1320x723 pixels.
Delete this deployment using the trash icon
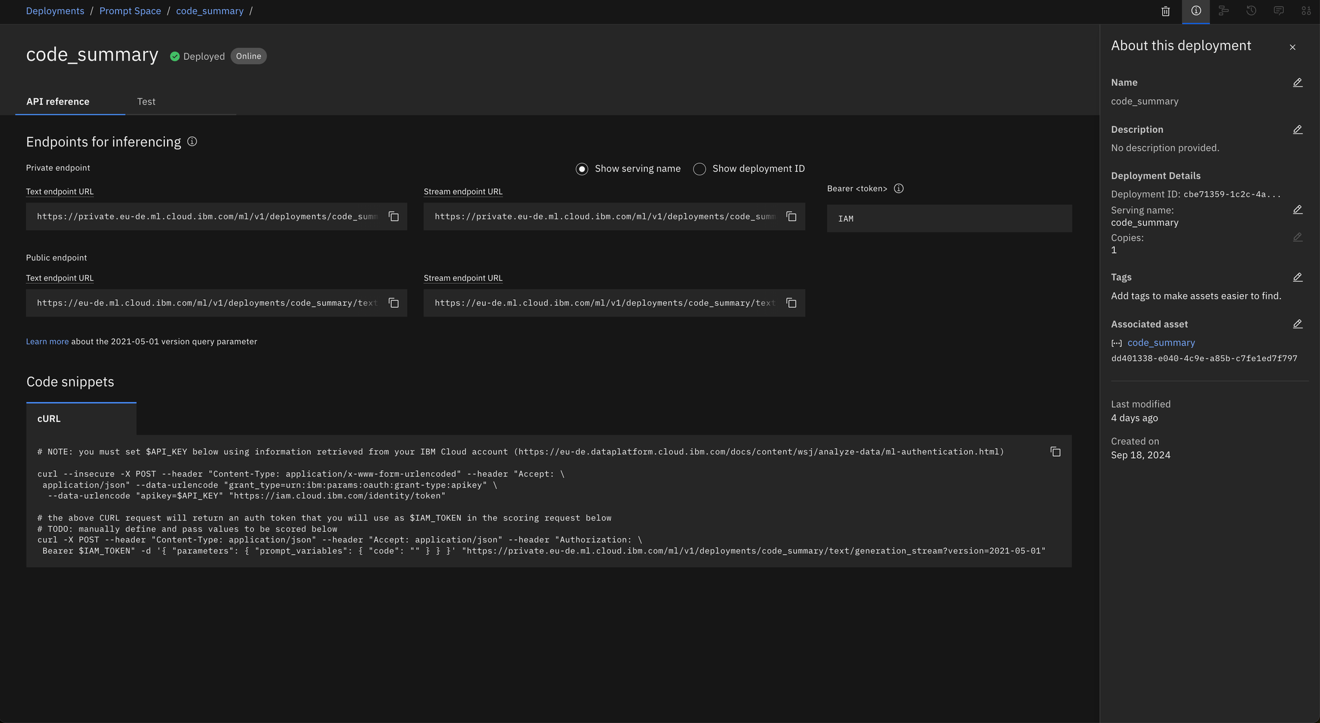1165,11
